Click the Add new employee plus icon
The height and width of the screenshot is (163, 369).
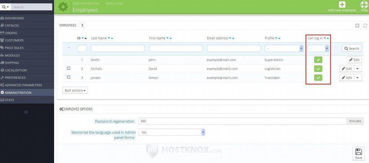(x=342, y=4)
